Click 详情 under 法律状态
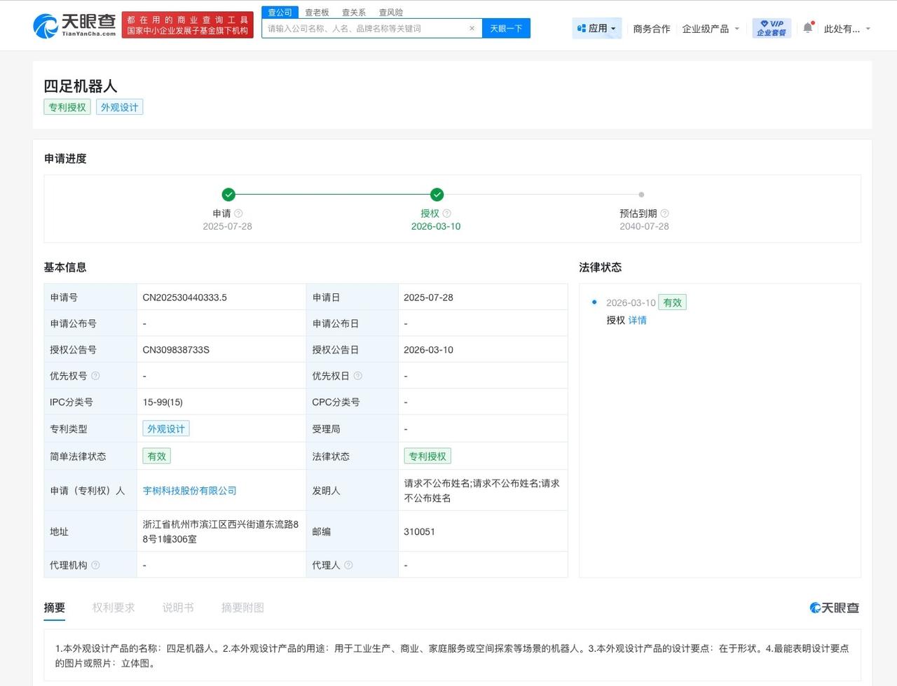This screenshot has height=686, width=897. (637, 320)
